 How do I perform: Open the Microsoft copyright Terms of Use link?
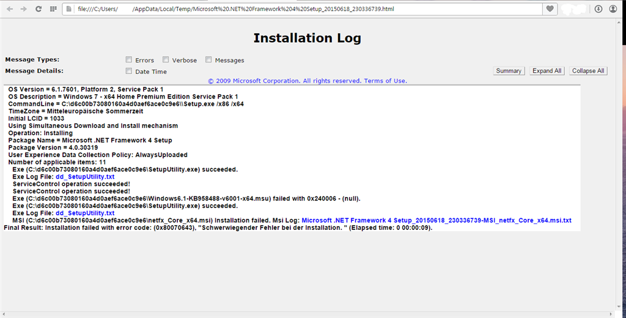(307, 81)
